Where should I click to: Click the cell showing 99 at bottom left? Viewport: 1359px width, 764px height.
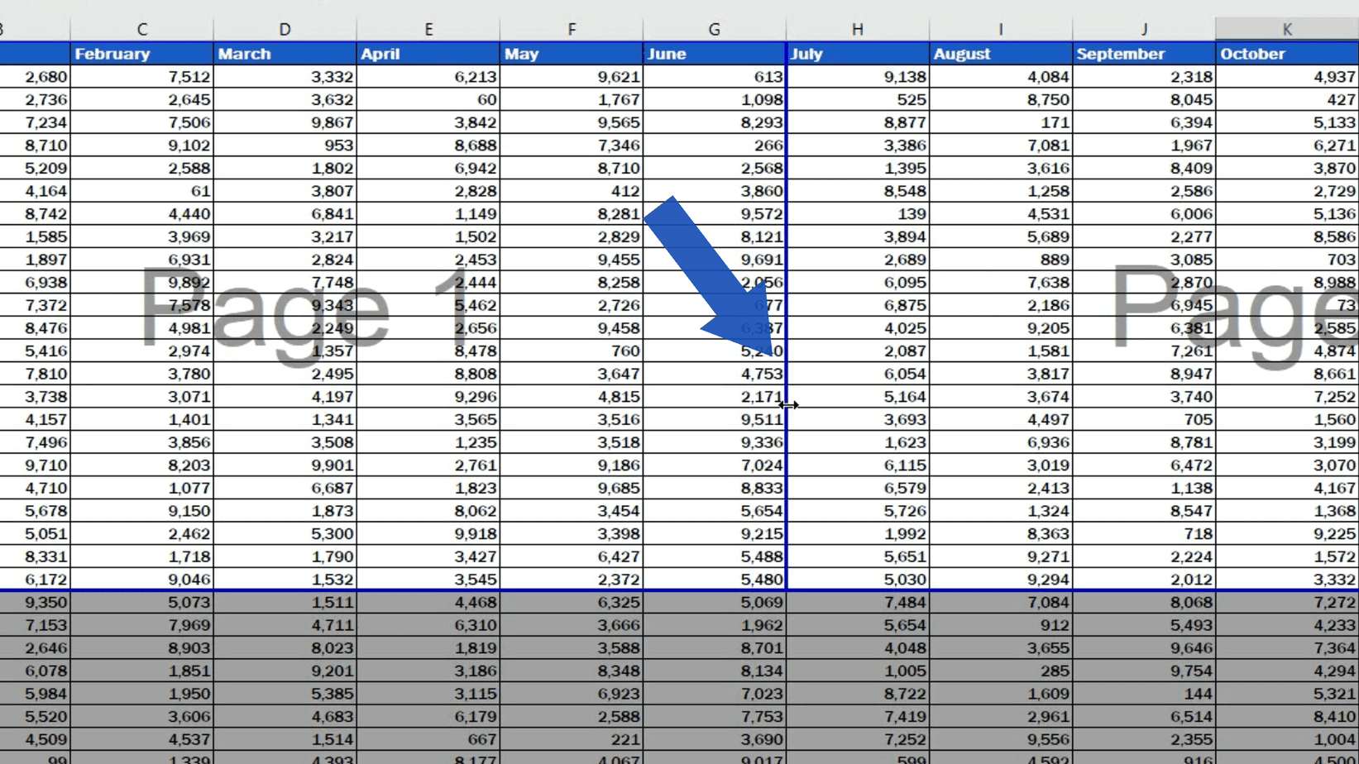[36, 757]
